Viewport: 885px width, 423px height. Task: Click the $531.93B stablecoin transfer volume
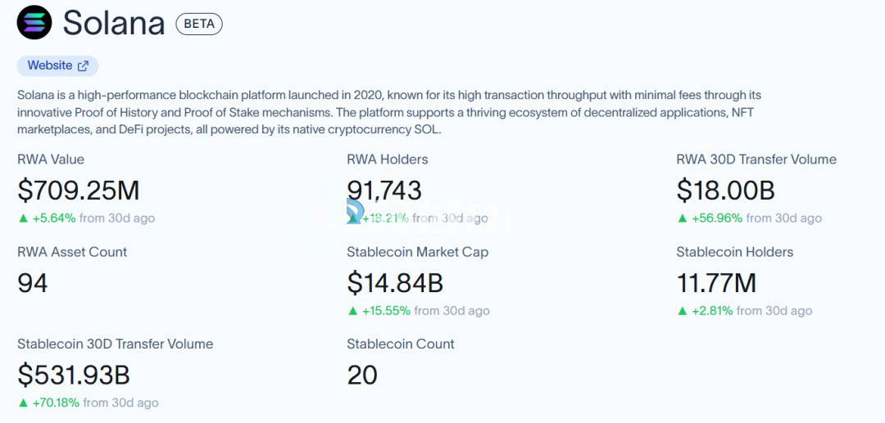pos(74,375)
